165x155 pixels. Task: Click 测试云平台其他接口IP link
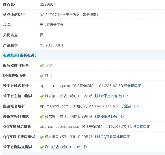[x=111, y=96]
